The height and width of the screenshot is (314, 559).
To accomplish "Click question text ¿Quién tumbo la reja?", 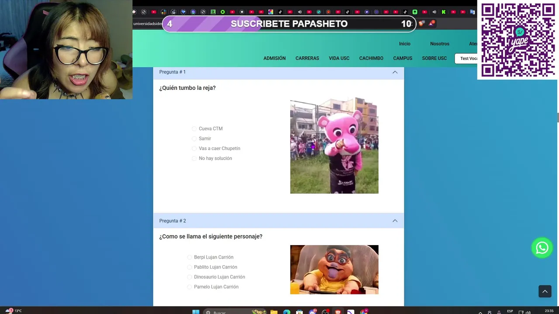I will click(x=187, y=88).
